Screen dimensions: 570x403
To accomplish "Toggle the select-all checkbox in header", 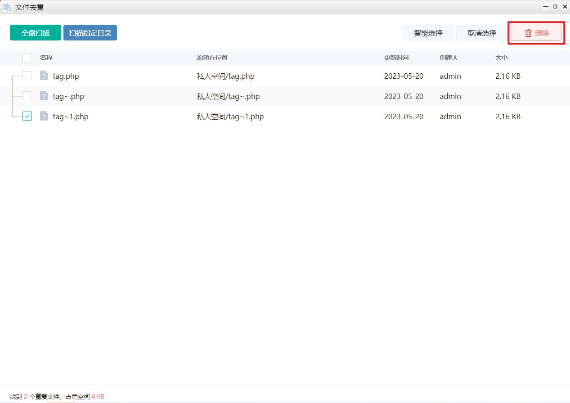I will (27, 58).
